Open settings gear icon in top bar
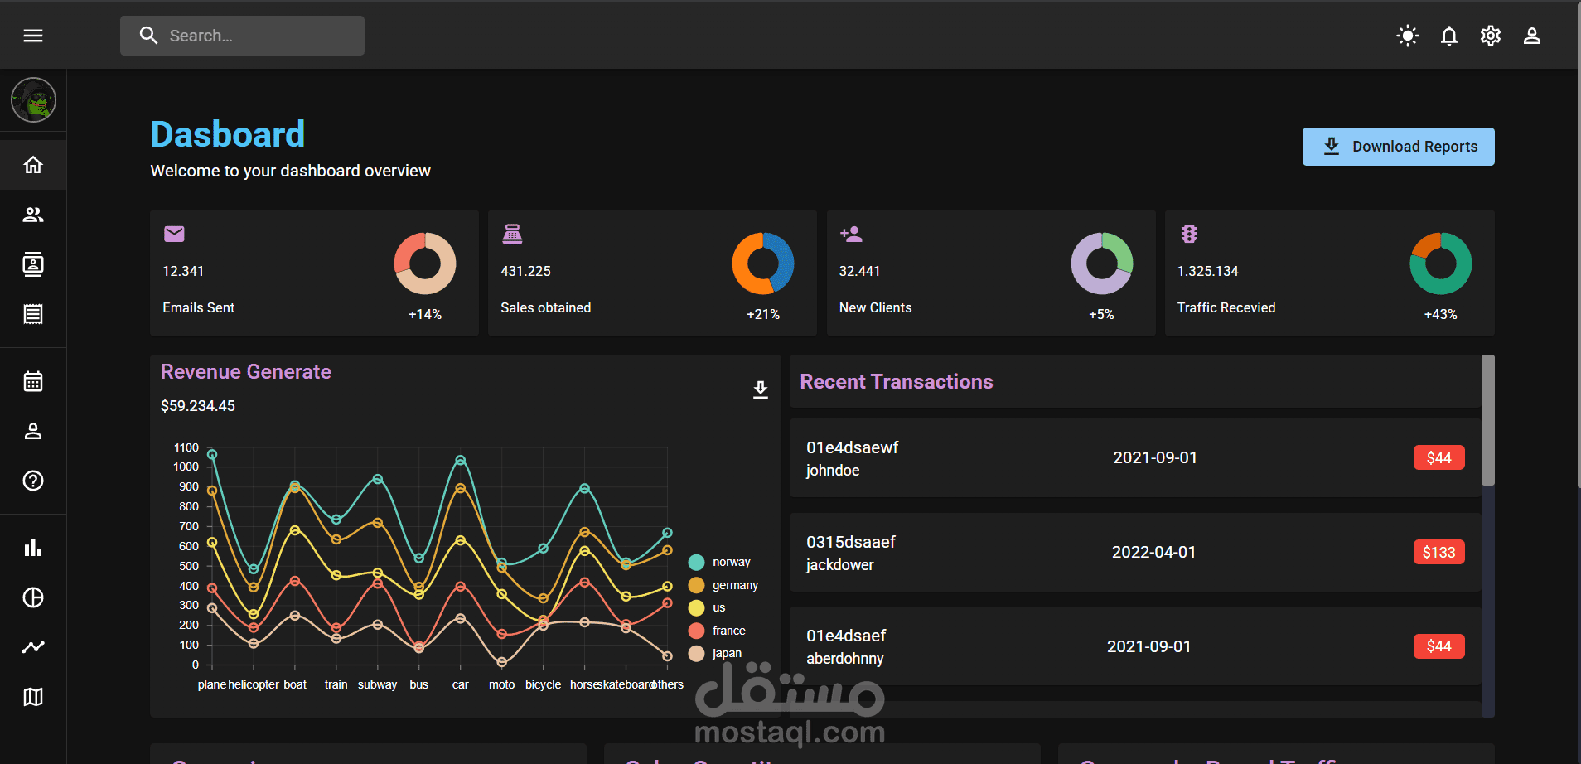The width and height of the screenshot is (1581, 764). 1490,36
